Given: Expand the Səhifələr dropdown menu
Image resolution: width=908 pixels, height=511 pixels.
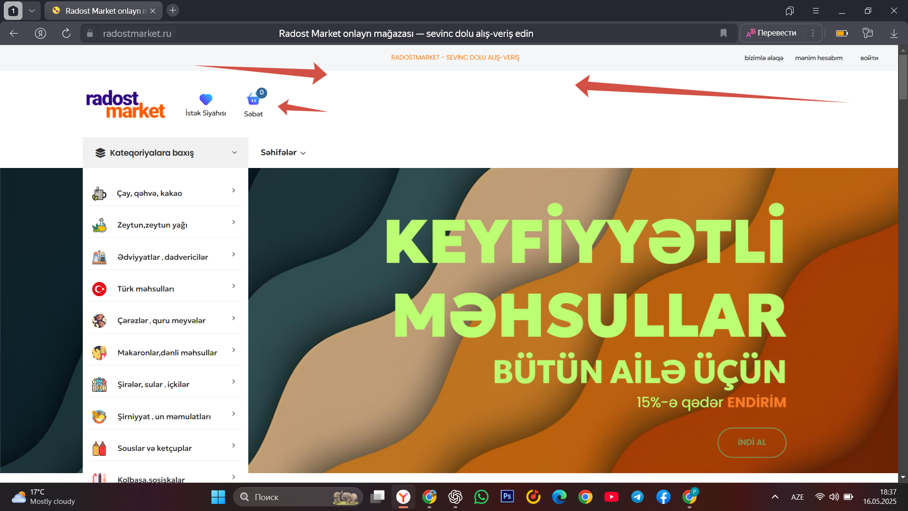Looking at the screenshot, I should (x=283, y=152).
